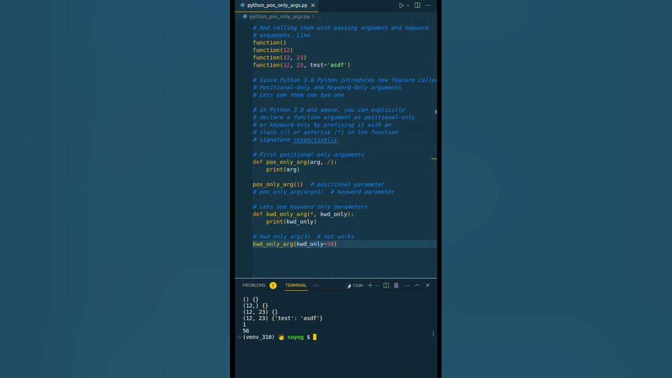The height and width of the screenshot is (378, 672).
Task: Click comment '# First positional-only arguments'
Action: (308, 155)
